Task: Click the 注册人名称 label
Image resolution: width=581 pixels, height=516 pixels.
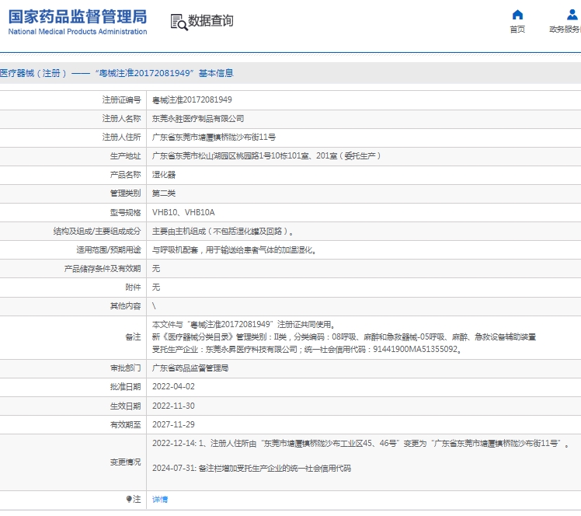Action: [x=121, y=119]
